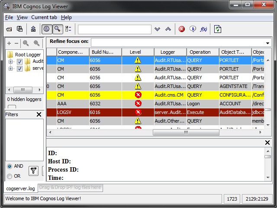Click the blue info bubble toolbar icon
The width and height of the screenshot is (277, 208).
[x=193, y=29]
